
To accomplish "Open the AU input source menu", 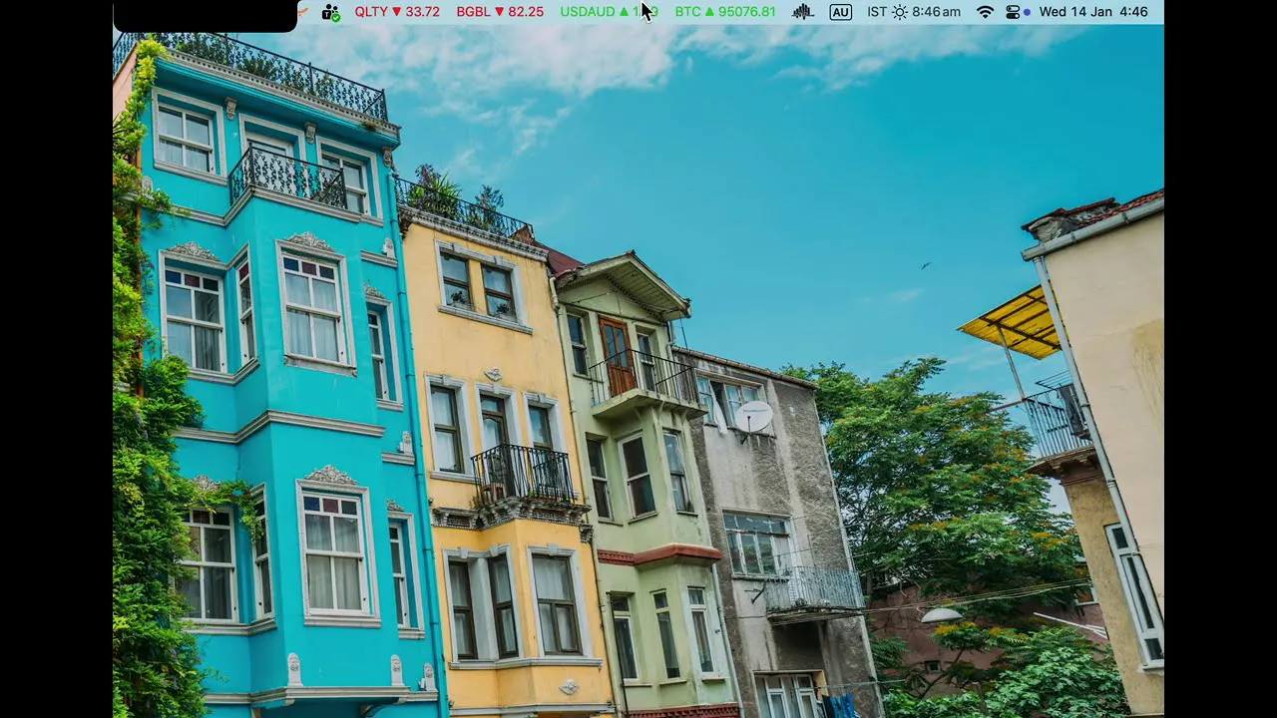I will [x=841, y=12].
